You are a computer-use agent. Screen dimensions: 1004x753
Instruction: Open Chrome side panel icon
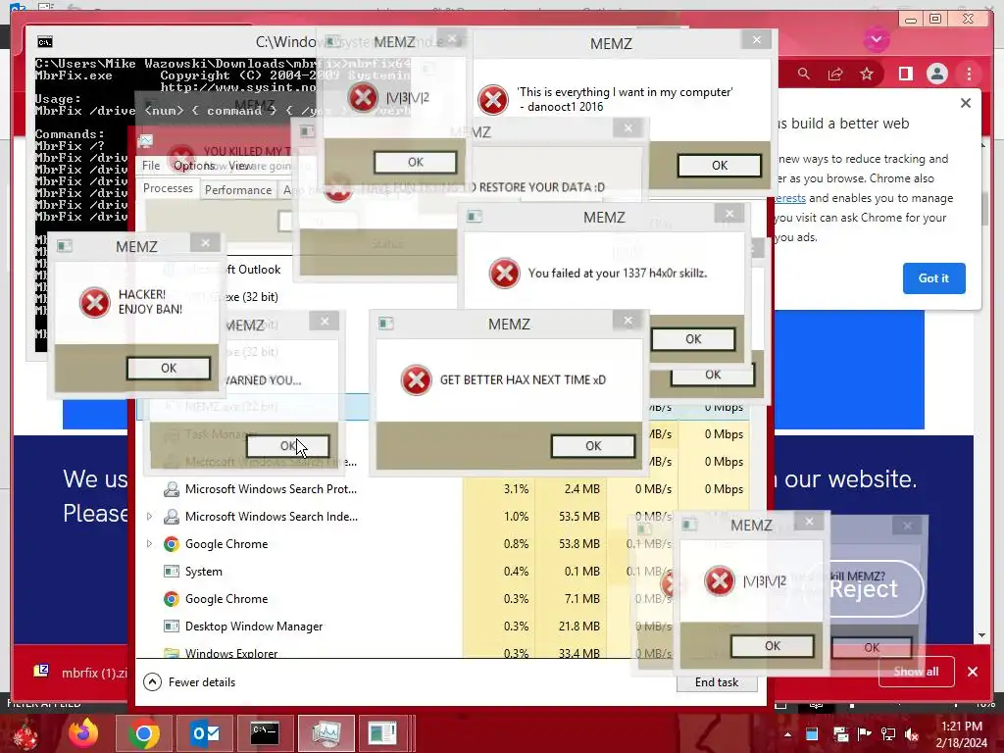tap(905, 75)
